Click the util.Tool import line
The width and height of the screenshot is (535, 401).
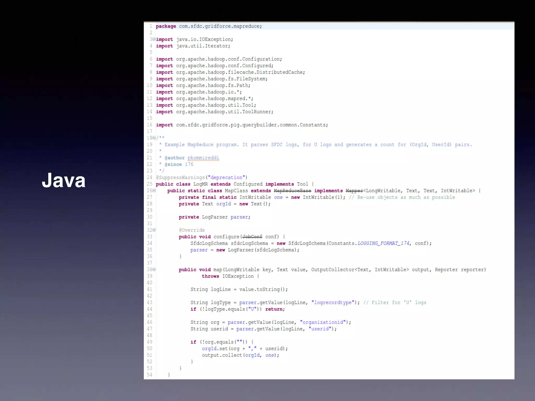(x=206, y=105)
